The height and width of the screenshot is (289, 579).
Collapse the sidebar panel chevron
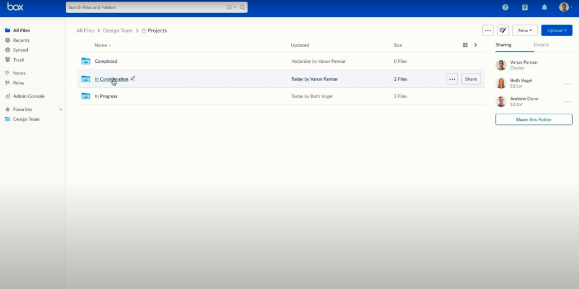[476, 45]
